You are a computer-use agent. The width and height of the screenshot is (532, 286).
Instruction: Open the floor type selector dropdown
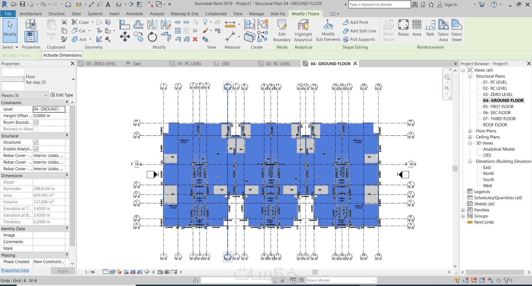coord(73,80)
